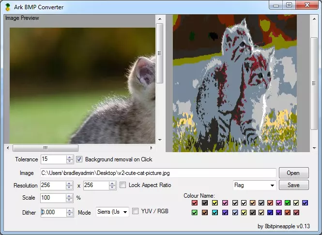This screenshot has height=235, width=322.
Task: Increase Resolution width with up arrow
Action: point(70,183)
